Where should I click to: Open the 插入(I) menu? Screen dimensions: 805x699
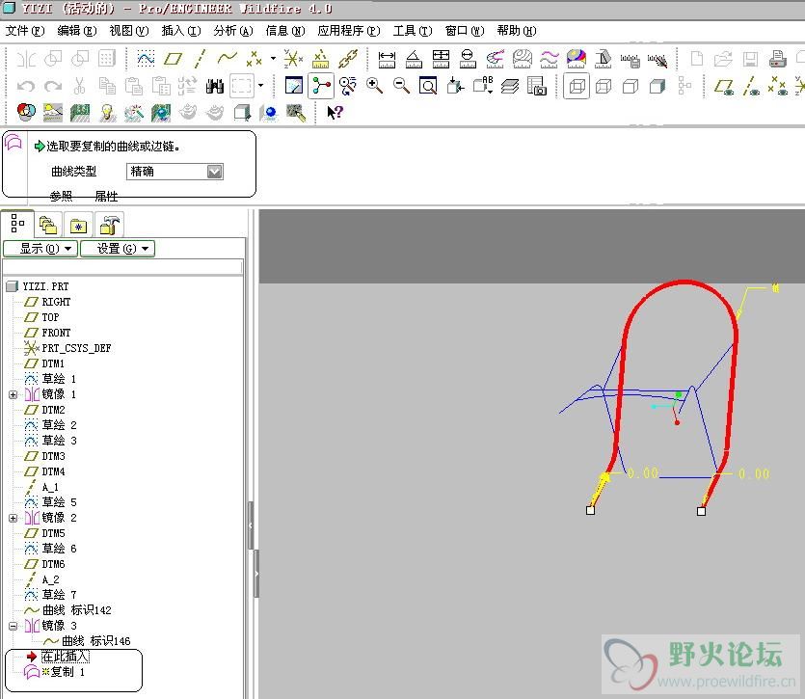(x=181, y=31)
